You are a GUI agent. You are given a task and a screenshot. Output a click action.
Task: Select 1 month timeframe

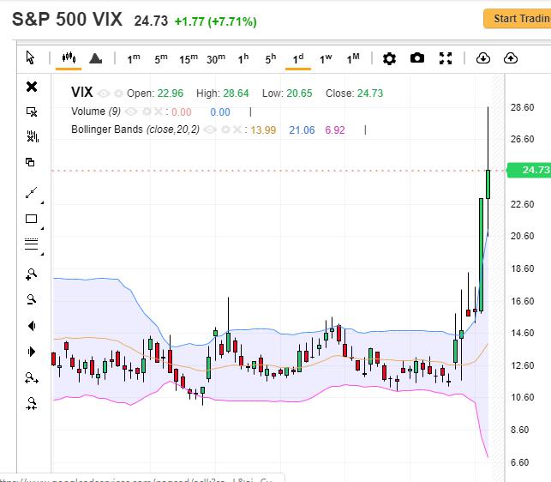point(353,58)
